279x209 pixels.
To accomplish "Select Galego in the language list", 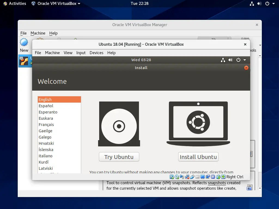I will (59, 137).
